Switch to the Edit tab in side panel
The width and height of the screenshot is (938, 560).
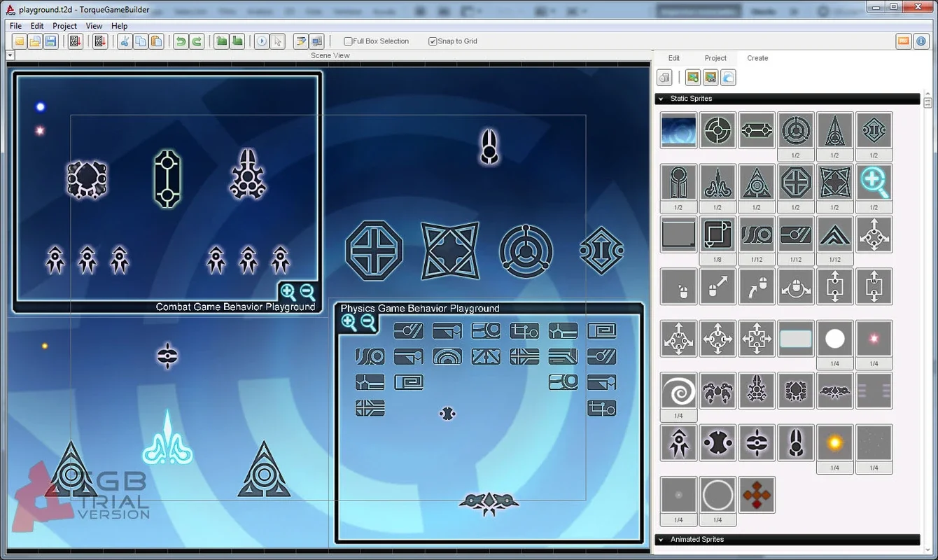click(x=674, y=58)
